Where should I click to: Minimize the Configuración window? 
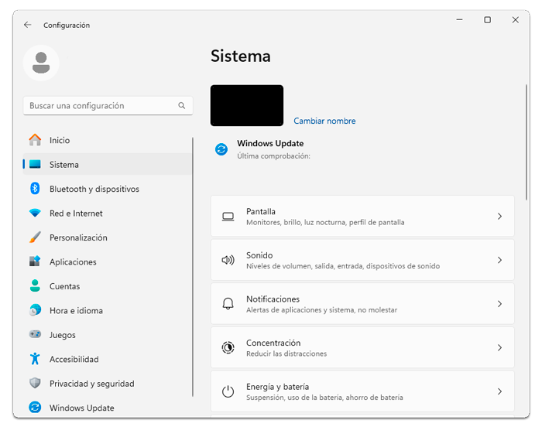[x=459, y=19]
